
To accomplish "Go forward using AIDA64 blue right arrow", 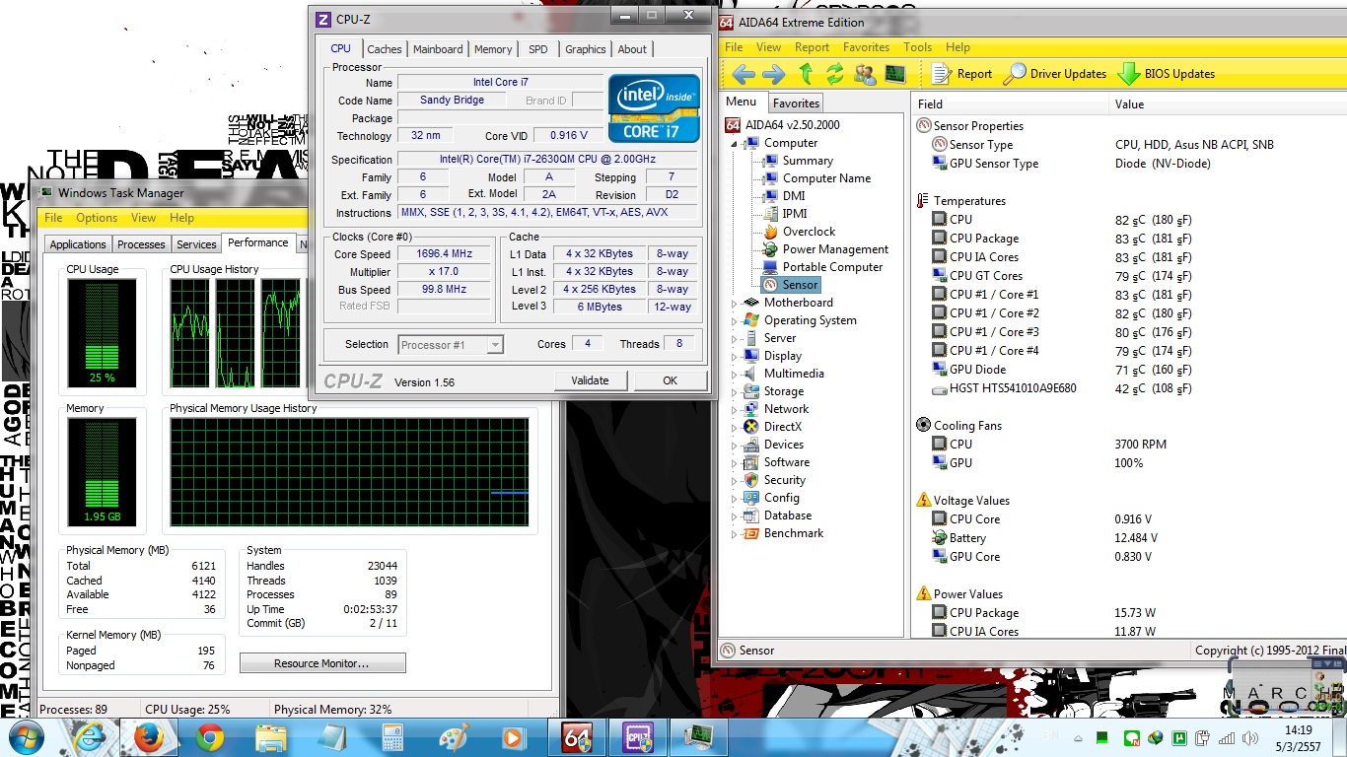I will pyautogui.click(x=774, y=74).
